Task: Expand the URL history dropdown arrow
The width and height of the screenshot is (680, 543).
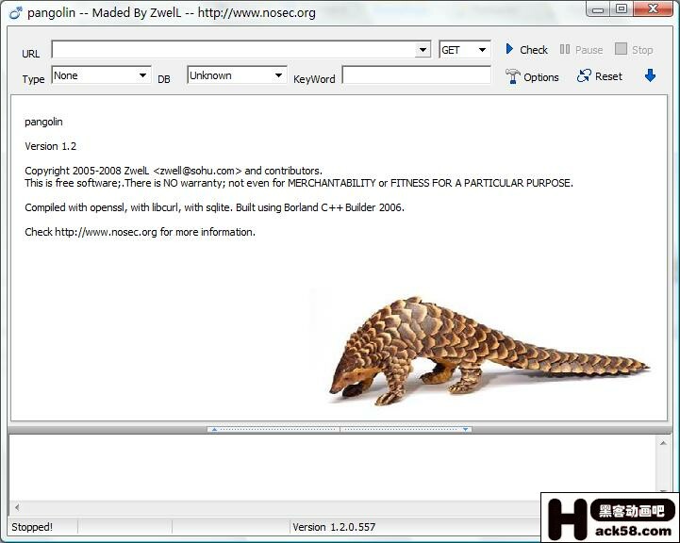Action: 423,50
